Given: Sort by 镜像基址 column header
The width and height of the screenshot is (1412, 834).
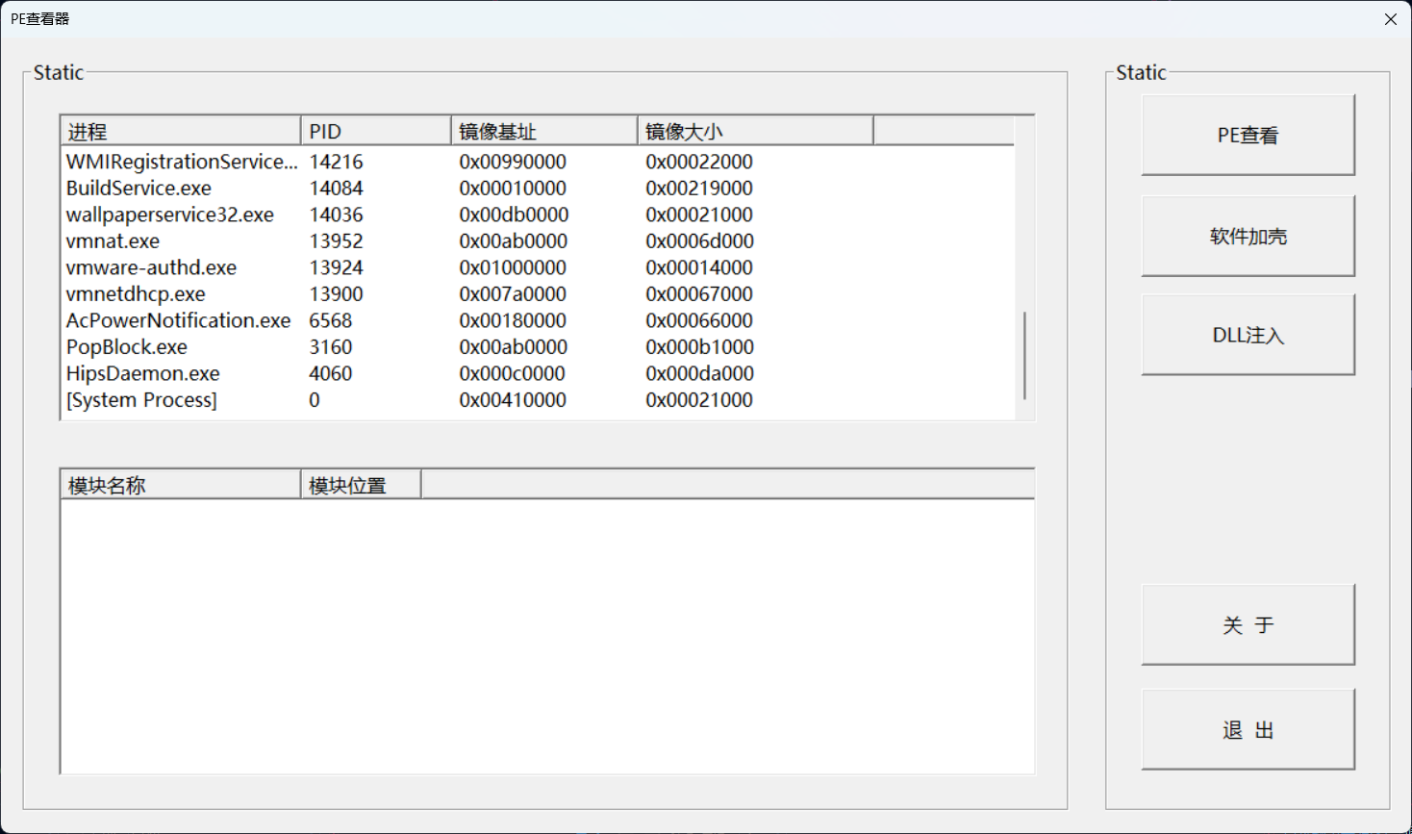Looking at the screenshot, I should [x=543, y=132].
